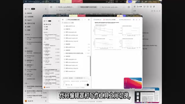Viewport: 185px width, 104px height.
Task: Click the document preview thumbnail at bottom right
Action: coord(147,95)
